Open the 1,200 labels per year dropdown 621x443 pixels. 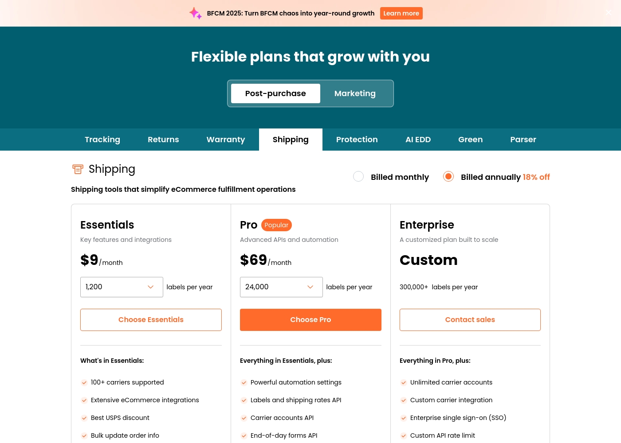click(x=122, y=287)
